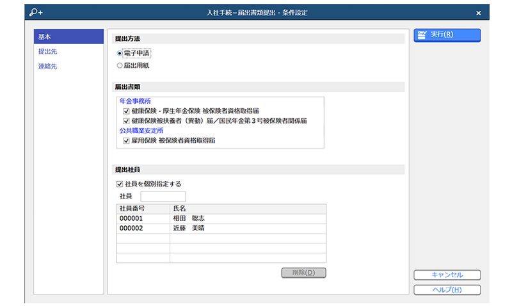Close the 条件設定 dialog window
Viewport: 512px width, 306px height.
[x=478, y=13]
